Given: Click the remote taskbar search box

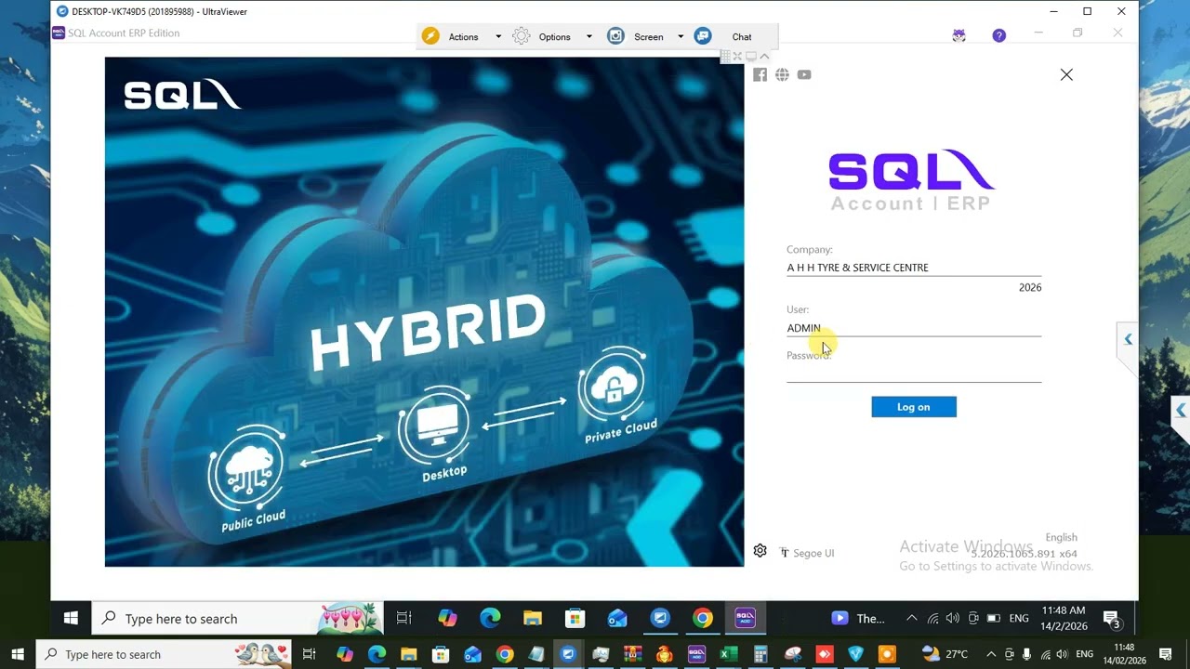Looking at the screenshot, I should (x=237, y=618).
